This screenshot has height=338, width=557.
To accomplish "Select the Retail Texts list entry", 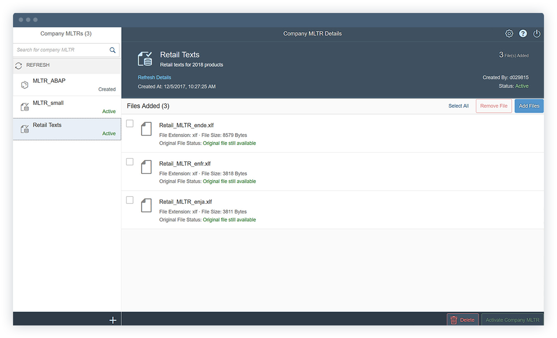I will pos(67,129).
